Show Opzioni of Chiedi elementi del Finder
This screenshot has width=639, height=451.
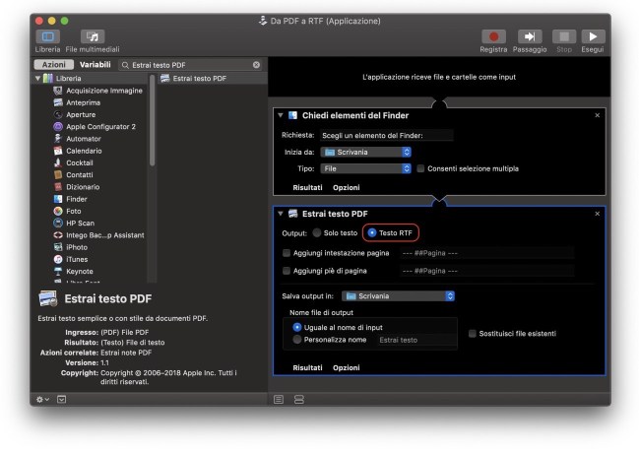[346, 187]
